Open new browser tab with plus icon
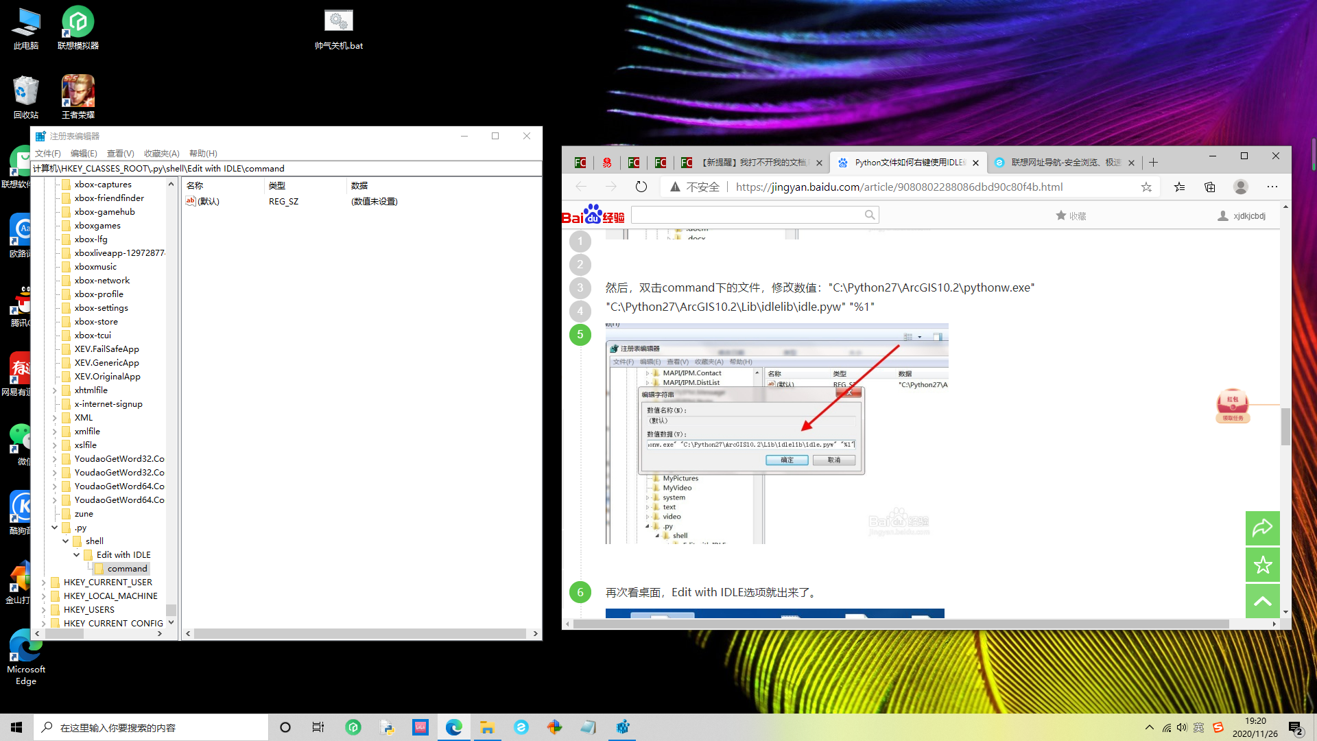The height and width of the screenshot is (741, 1317). [1154, 163]
